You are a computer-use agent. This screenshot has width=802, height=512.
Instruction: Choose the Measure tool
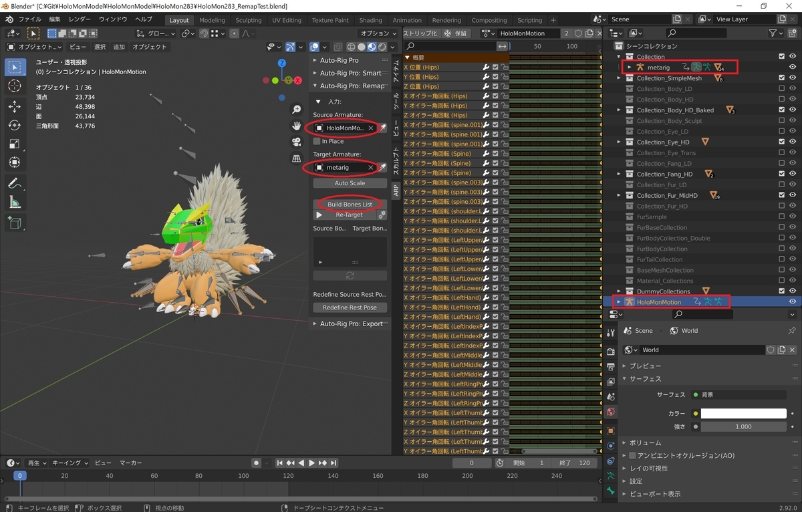pyautogui.click(x=15, y=203)
